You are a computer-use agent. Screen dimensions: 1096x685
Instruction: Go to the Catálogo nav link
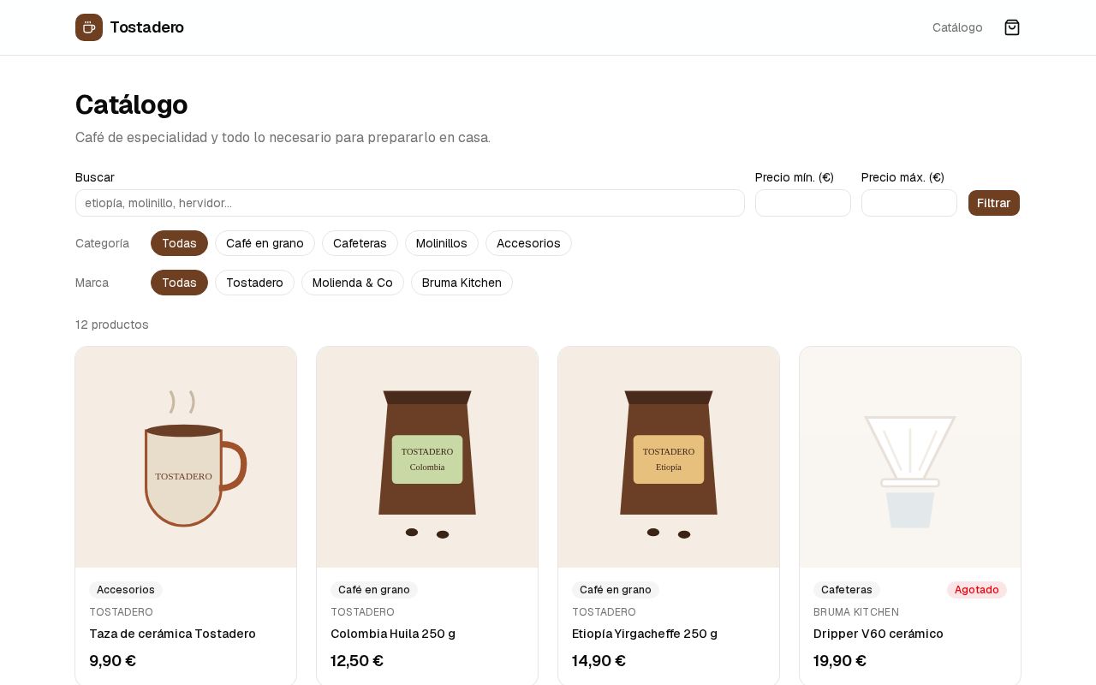[957, 27]
